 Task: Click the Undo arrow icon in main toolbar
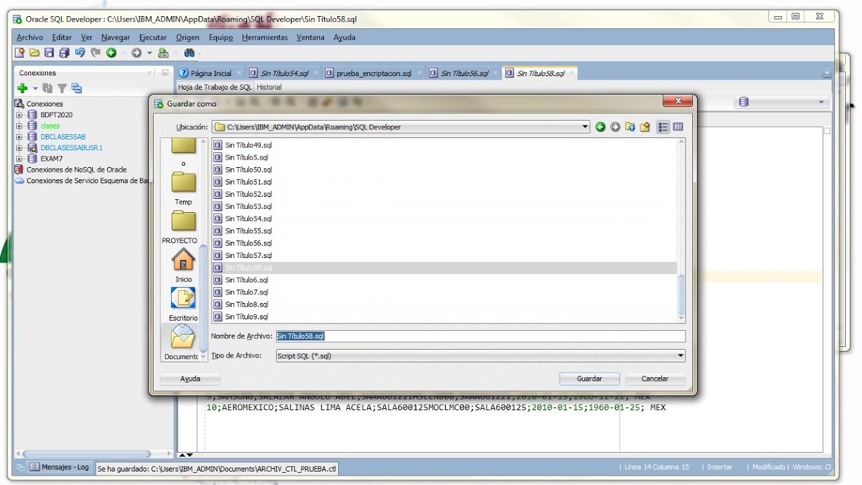[x=80, y=53]
